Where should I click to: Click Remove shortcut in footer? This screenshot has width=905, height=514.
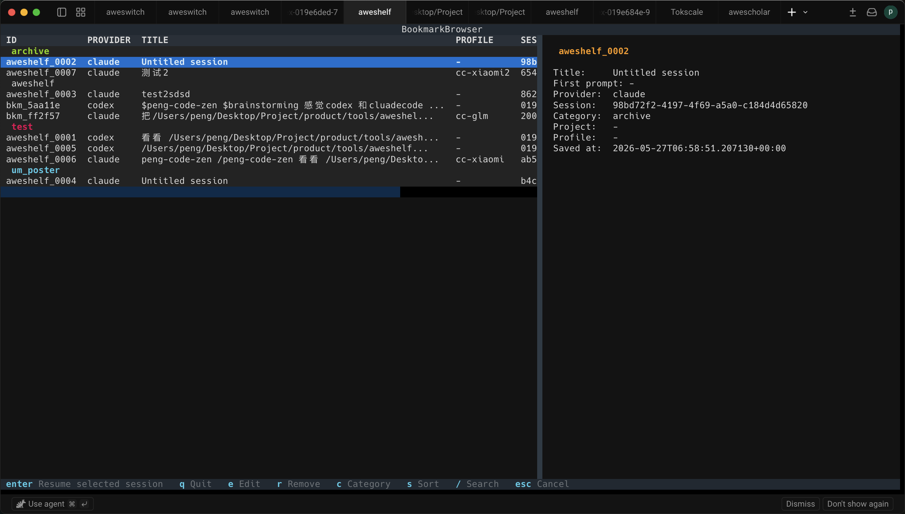(x=299, y=484)
